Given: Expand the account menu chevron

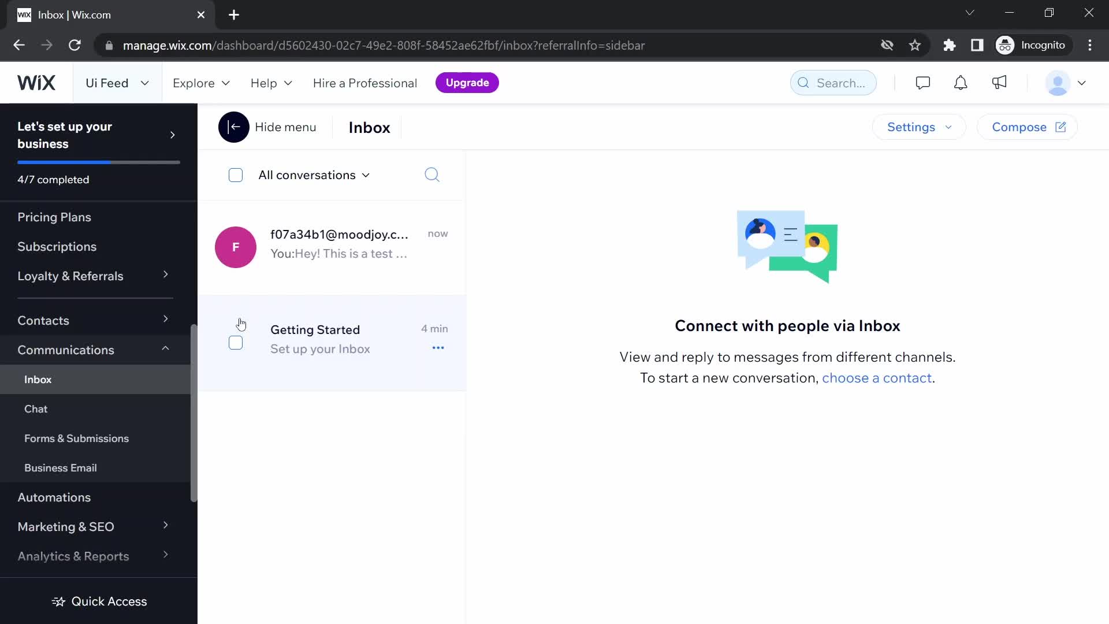Looking at the screenshot, I should (x=1082, y=83).
